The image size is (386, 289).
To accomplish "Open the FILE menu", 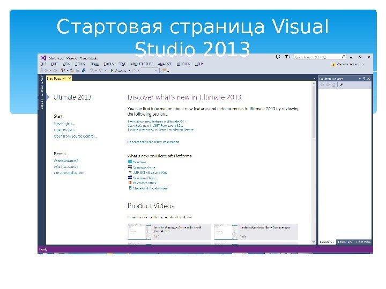I will 43,64.
